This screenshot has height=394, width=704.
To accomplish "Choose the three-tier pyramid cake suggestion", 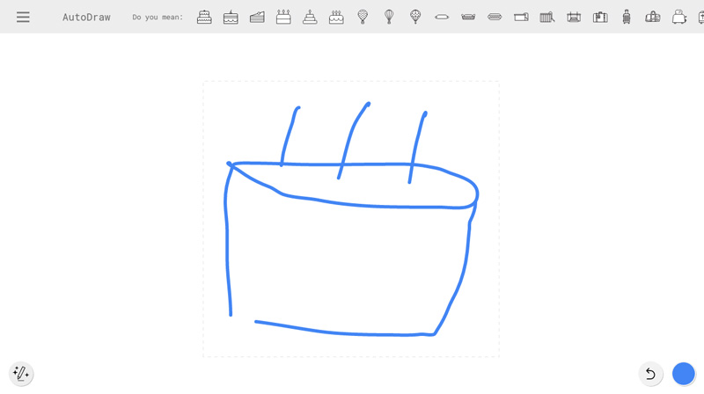I will click(310, 17).
